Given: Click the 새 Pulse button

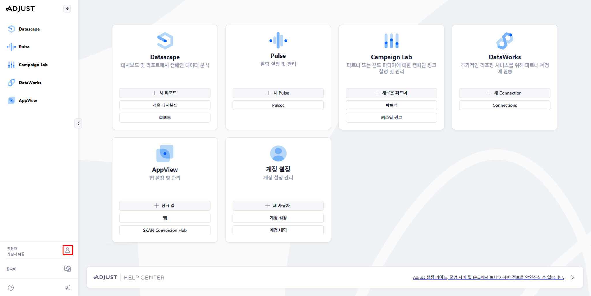Looking at the screenshot, I should [278, 93].
